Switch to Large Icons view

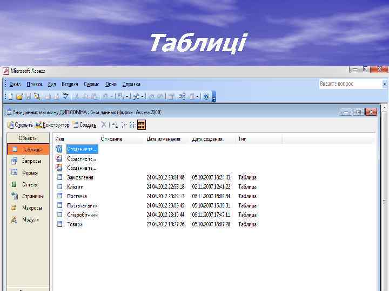coord(115,124)
